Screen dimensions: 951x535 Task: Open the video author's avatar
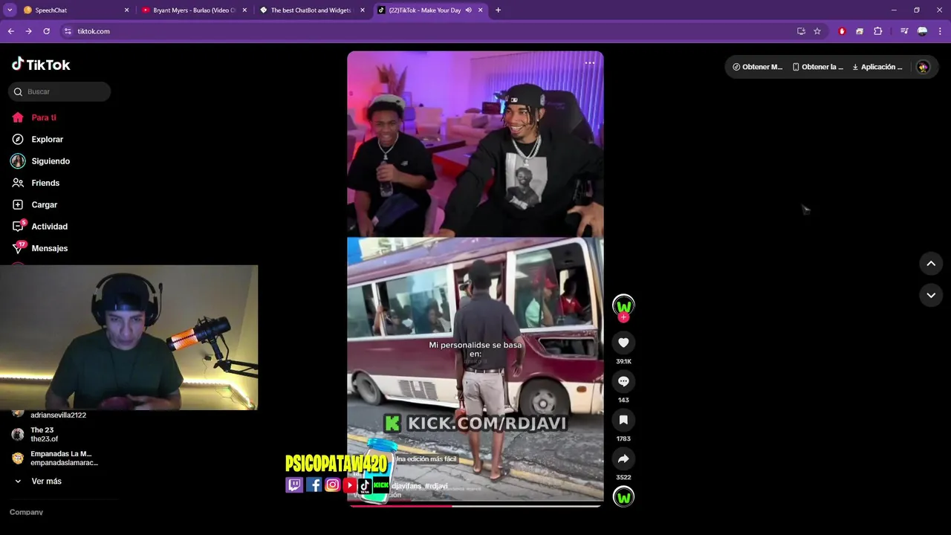click(x=623, y=305)
